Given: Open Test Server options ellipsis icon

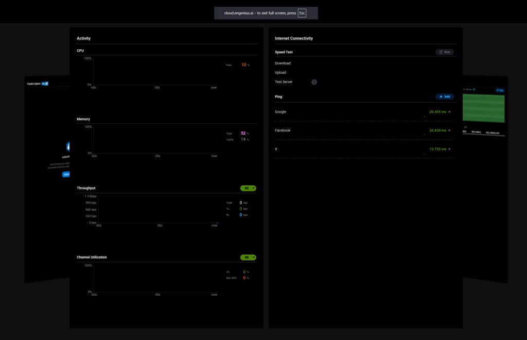Looking at the screenshot, I should [x=314, y=82].
